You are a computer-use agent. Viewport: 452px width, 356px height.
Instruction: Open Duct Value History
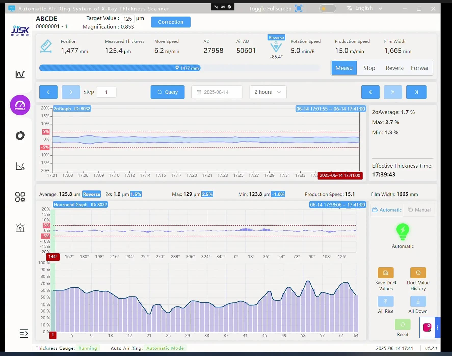point(418,273)
